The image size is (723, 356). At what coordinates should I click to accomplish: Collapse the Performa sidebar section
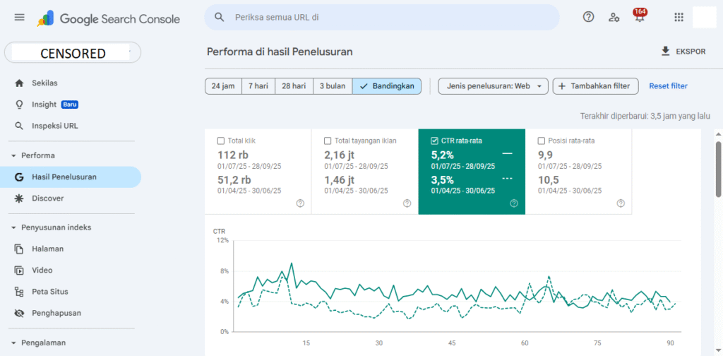tap(13, 155)
